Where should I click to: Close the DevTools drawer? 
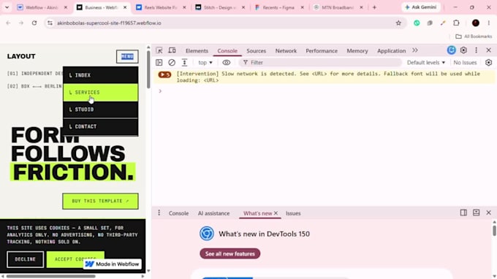(488, 213)
